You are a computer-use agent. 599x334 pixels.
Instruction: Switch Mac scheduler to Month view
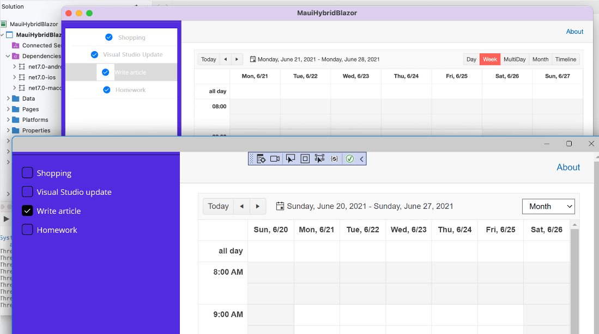pyautogui.click(x=540, y=59)
